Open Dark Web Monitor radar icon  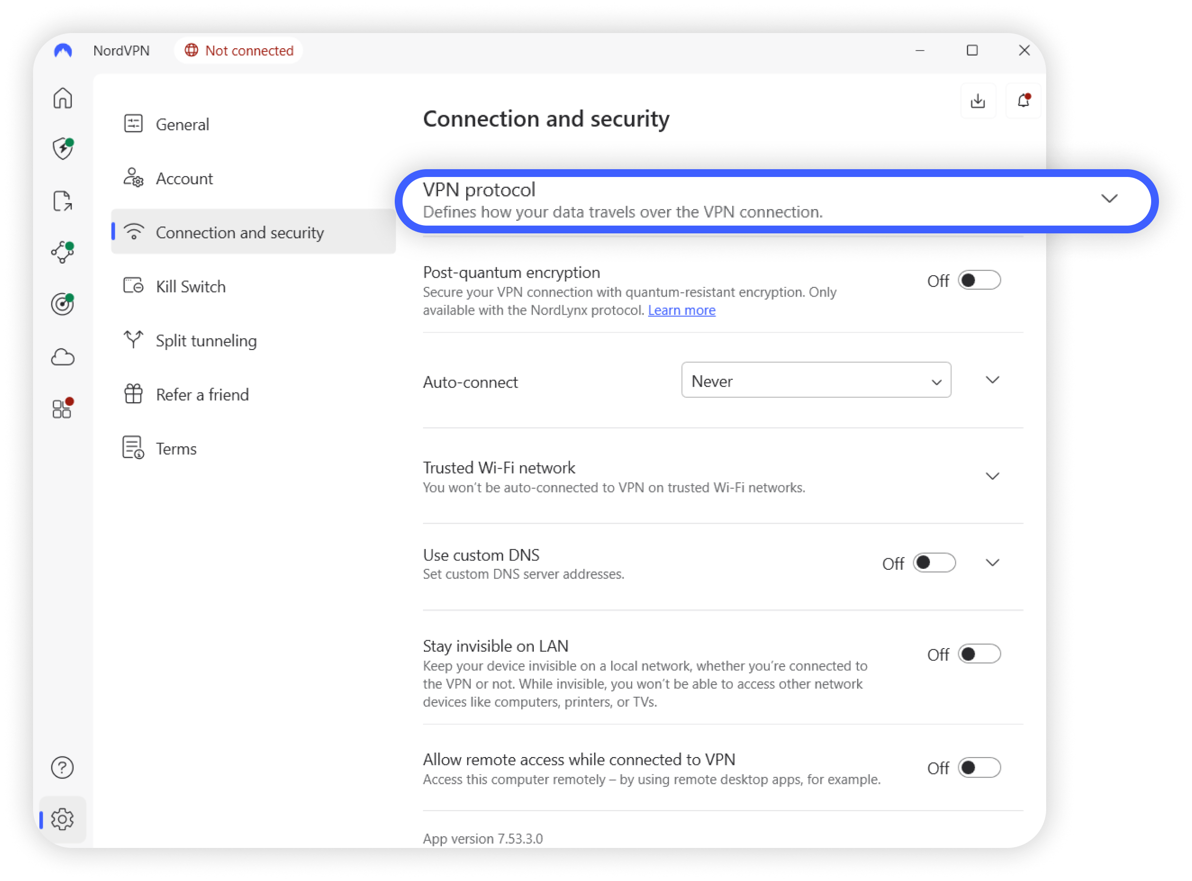62,304
